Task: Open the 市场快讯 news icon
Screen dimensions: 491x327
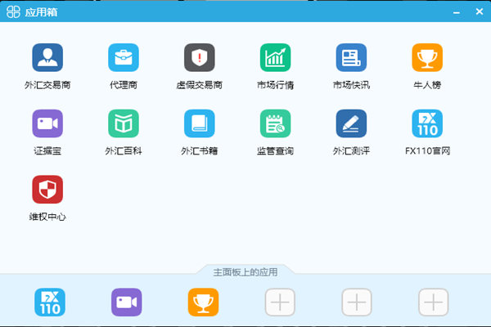Action: coord(351,57)
